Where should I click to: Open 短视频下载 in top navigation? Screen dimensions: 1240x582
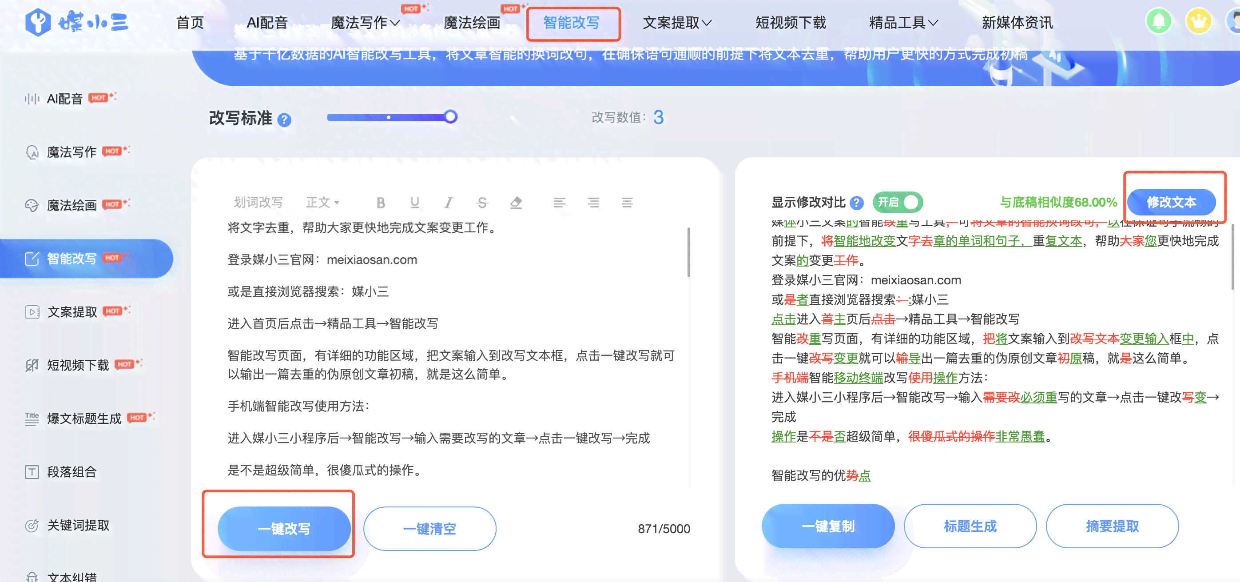(x=791, y=23)
